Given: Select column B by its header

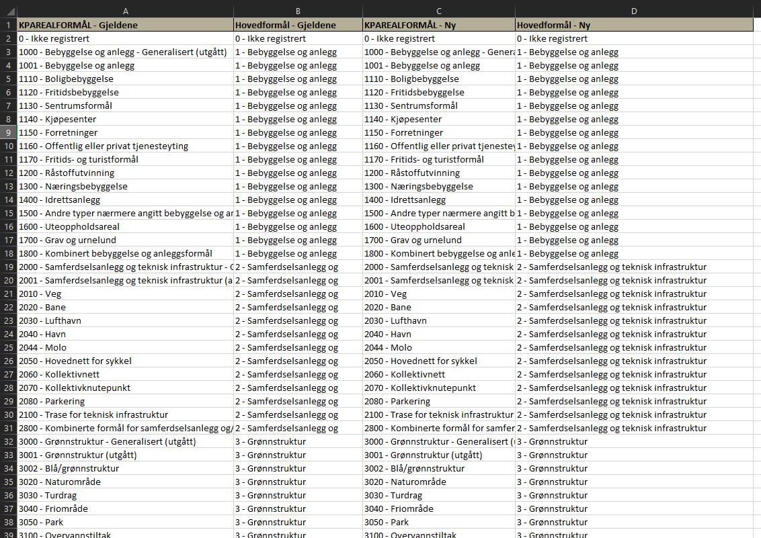Looking at the screenshot, I should coord(298,11).
